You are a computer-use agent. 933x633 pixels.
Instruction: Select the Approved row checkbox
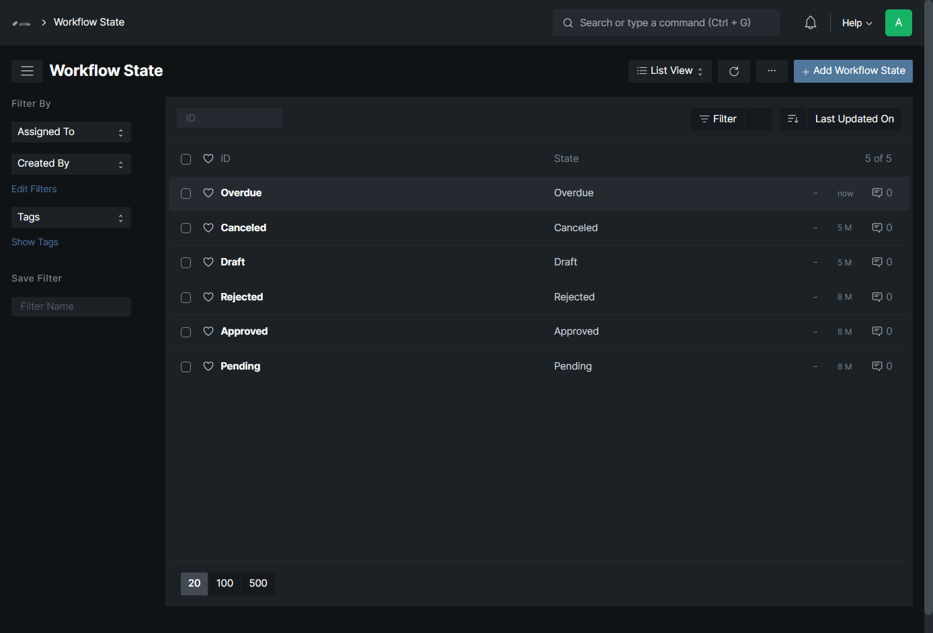tap(186, 332)
